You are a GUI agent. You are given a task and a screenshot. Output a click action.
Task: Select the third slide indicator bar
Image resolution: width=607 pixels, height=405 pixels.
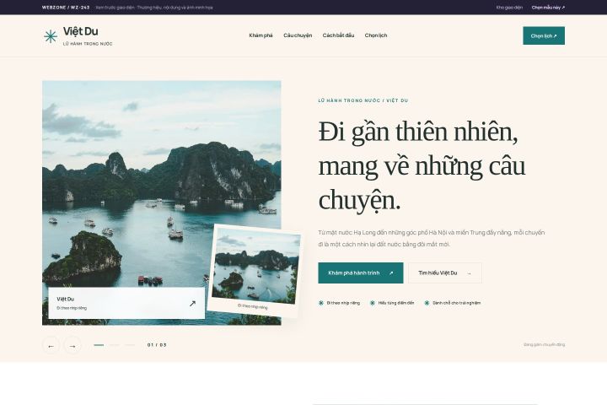click(x=130, y=345)
